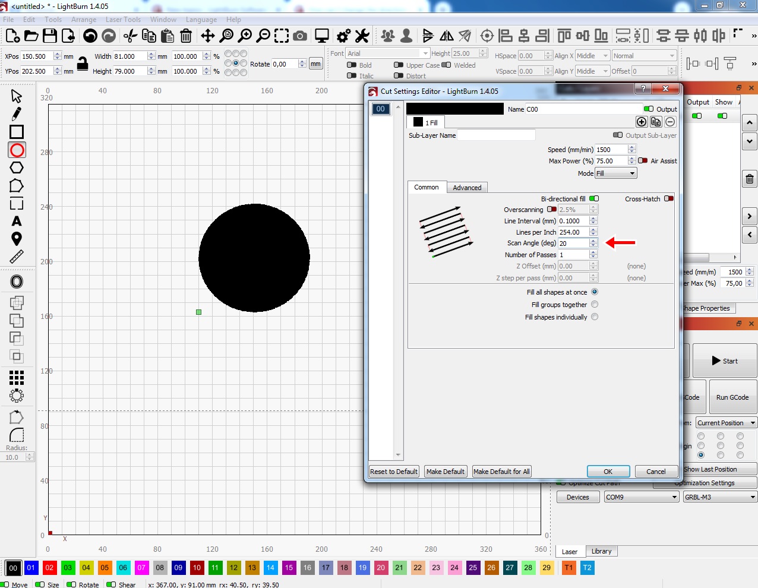Remove sub-layer with minus icon
The width and height of the screenshot is (758, 588).
(x=670, y=122)
